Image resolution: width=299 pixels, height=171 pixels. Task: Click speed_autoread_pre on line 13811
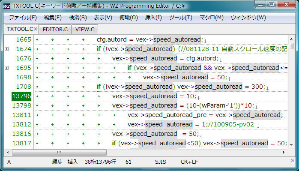click(x=176, y=115)
